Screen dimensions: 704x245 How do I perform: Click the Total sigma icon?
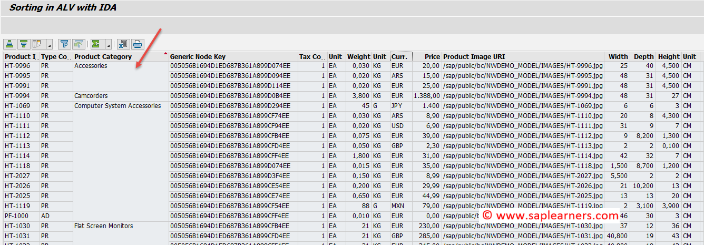[x=95, y=44]
